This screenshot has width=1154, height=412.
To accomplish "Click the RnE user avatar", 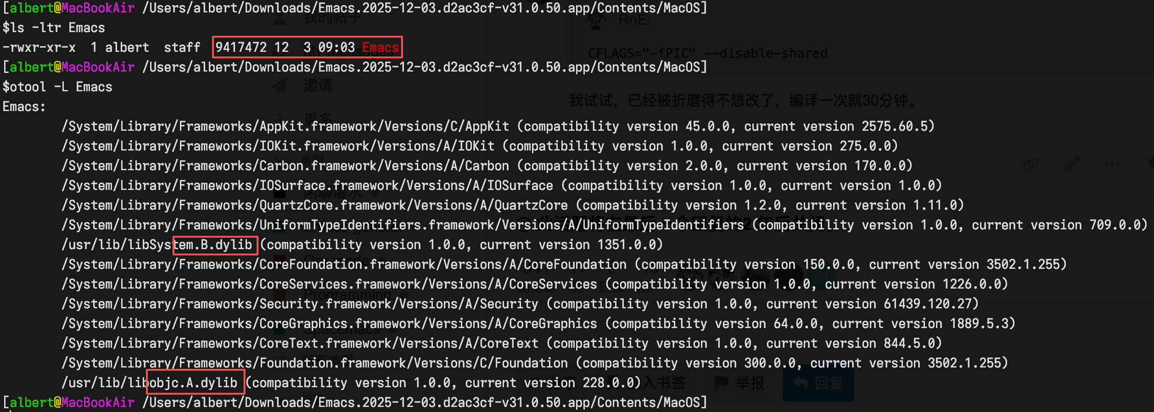I will pyautogui.click(x=596, y=20).
